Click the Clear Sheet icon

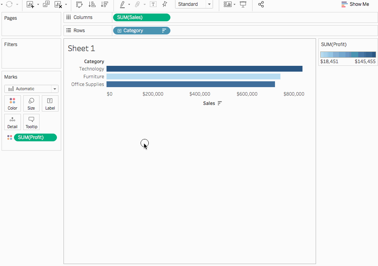[58, 4]
